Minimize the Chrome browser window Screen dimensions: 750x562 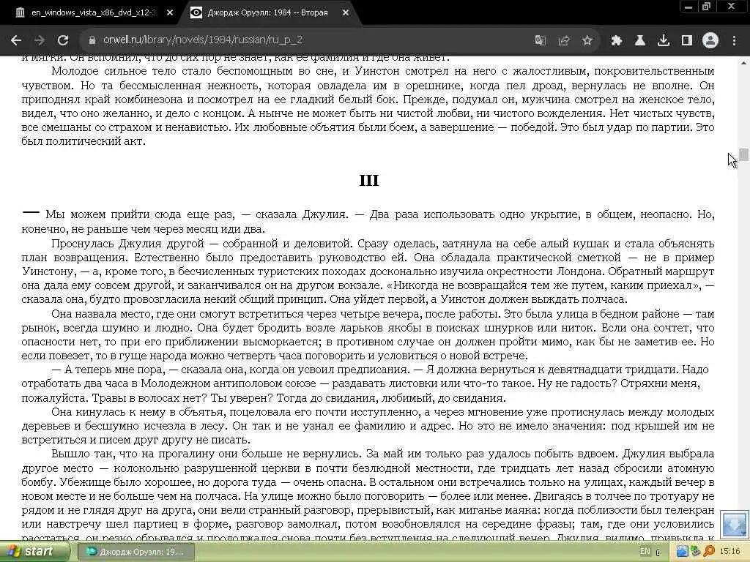[x=688, y=7]
